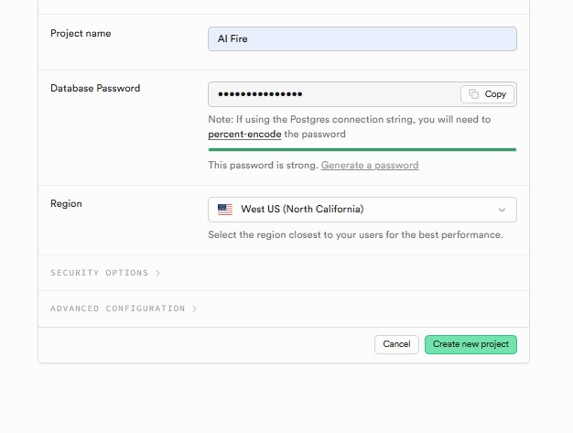This screenshot has width=573, height=433.
Task: Click the Project name label
Action: pos(81,33)
